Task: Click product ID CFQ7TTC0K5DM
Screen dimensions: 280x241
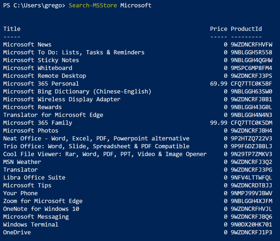Action: pos(252,123)
